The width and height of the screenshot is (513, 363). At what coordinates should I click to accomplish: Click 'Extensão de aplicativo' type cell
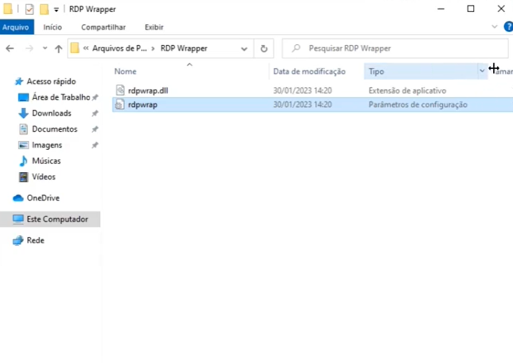pos(408,91)
